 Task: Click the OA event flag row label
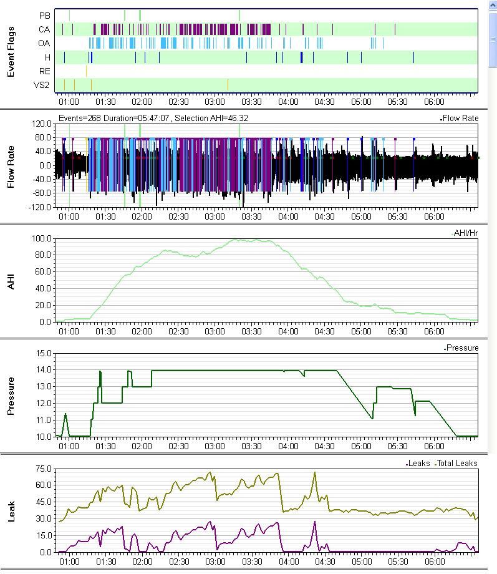(44, 43)
